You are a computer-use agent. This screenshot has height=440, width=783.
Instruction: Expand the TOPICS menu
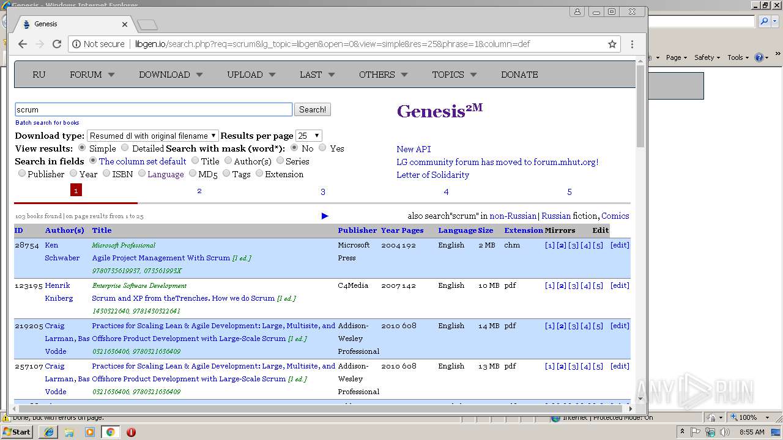coord(454,75)
